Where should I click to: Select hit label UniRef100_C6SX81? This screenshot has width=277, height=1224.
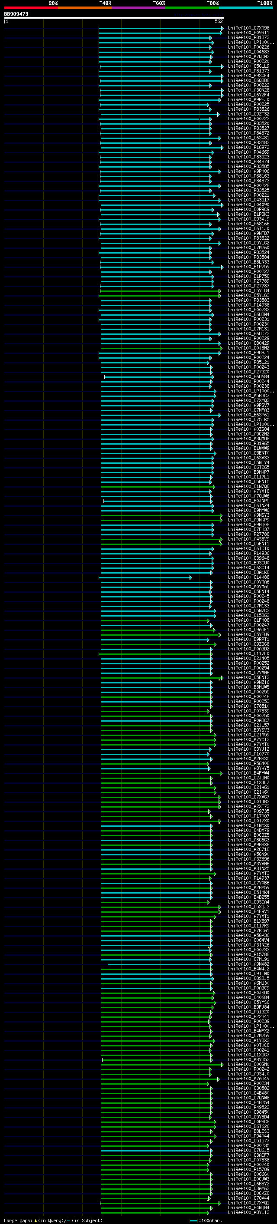(248, 138)
